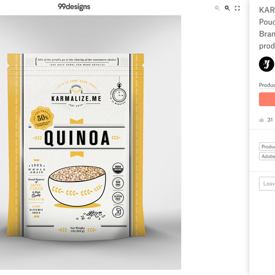The height and width of the screenshot is (275, 275).
Task: Click the QUINOA heading on the pouch
Action: tap(77, 138)
